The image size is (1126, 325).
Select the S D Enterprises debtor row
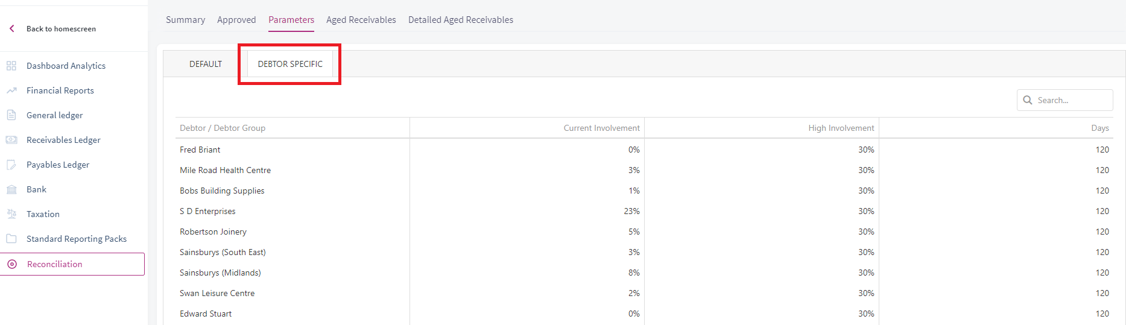644,211
